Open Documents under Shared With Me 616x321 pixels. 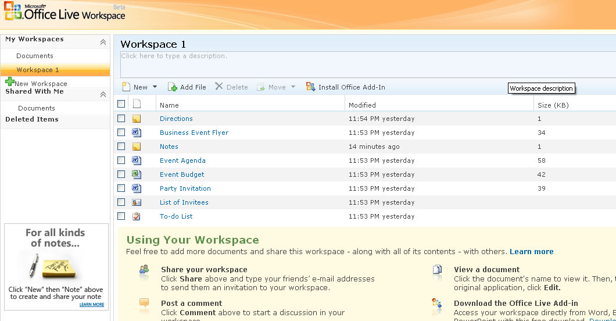[37, 108]
